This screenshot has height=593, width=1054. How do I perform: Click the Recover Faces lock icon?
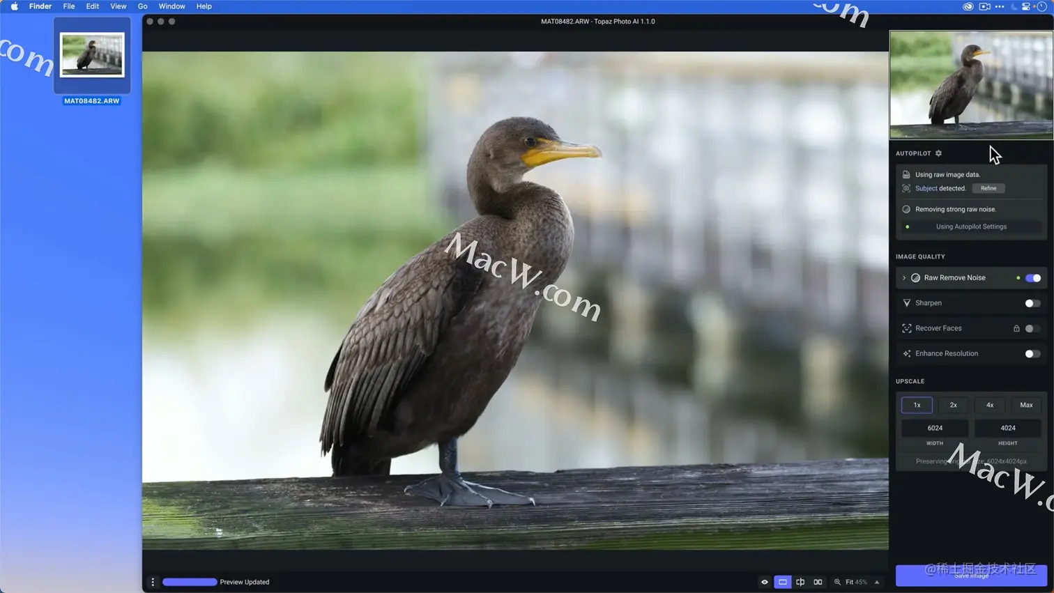[1016, 328]
